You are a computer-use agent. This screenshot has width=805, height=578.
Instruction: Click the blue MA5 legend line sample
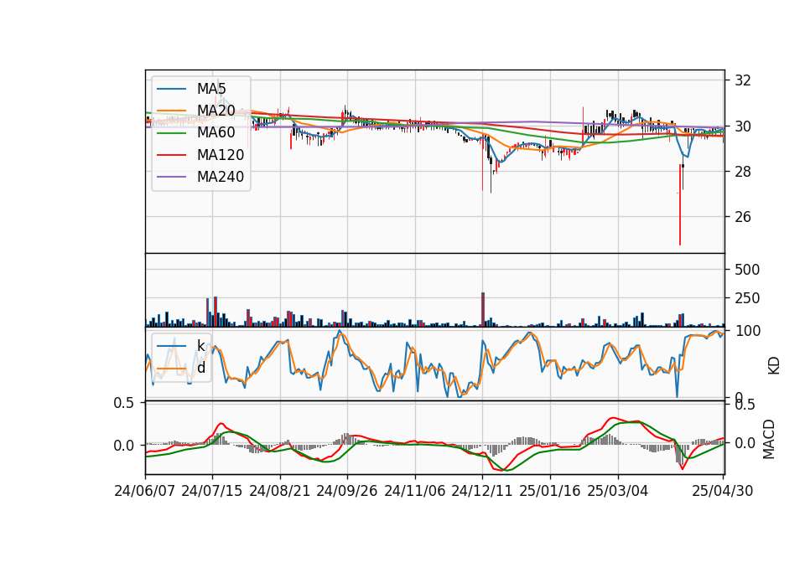(171, 89)
